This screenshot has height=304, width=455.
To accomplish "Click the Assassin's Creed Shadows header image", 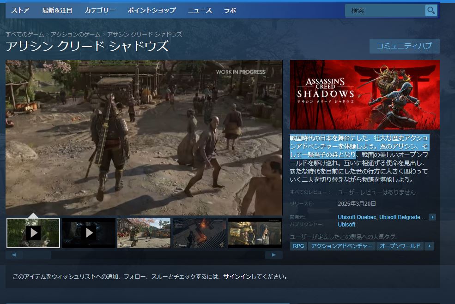I will [365, 95].
